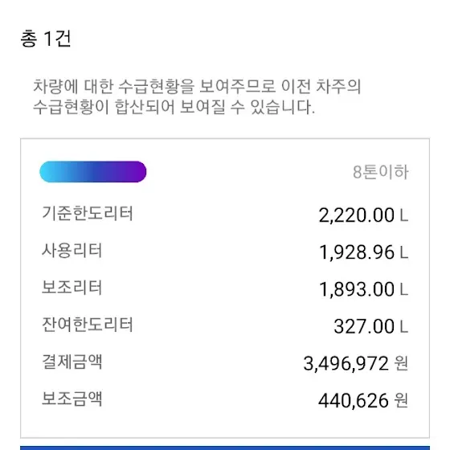
Task: Tap the second notice line 합산되어 보여질 수
Action: tap(174, 107)
